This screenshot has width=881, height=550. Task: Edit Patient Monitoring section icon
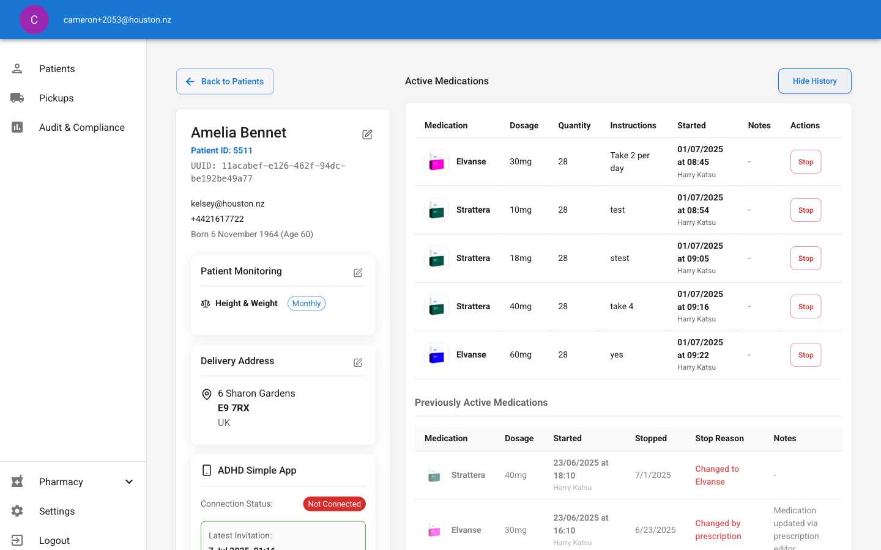point(358,273)
